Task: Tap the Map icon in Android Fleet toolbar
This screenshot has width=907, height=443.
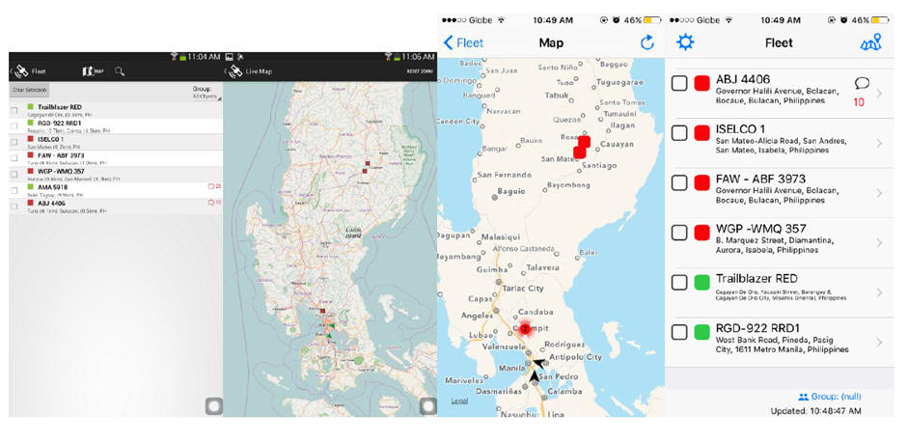Action: 93,71
